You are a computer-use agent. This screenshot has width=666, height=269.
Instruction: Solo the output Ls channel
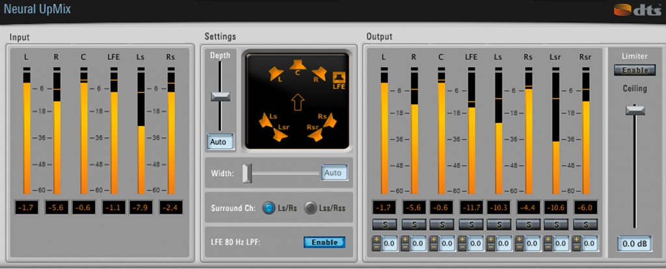tap(499, 224)
